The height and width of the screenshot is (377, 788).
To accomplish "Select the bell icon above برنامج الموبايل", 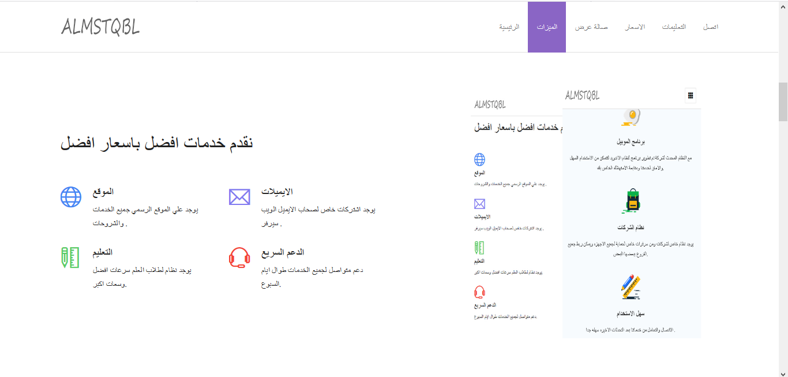I will (631, 117).
